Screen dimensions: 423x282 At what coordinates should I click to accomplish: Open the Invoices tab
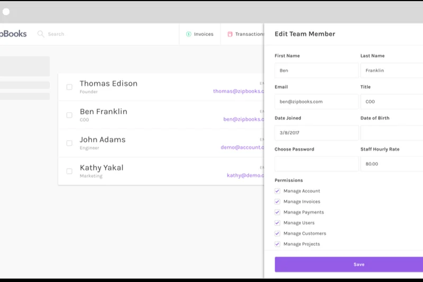point(203,34)
